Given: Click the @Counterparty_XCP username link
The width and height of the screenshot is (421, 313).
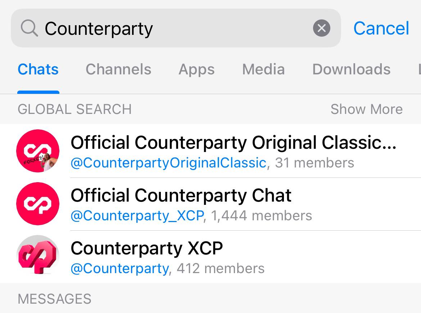Looking at the screenshot, I should click(137, 216).
